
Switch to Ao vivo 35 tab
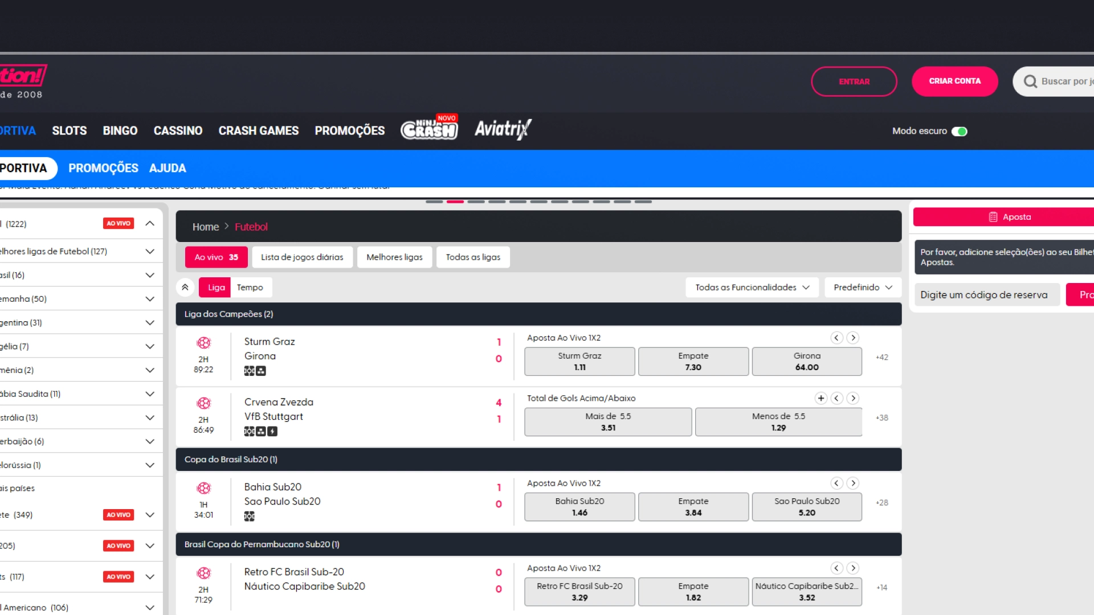coord(217,257)
